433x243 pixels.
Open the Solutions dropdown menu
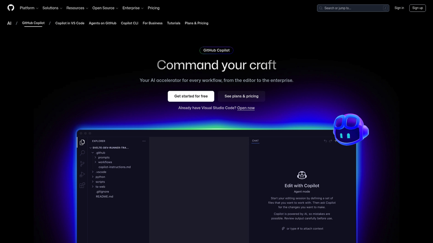52,8
